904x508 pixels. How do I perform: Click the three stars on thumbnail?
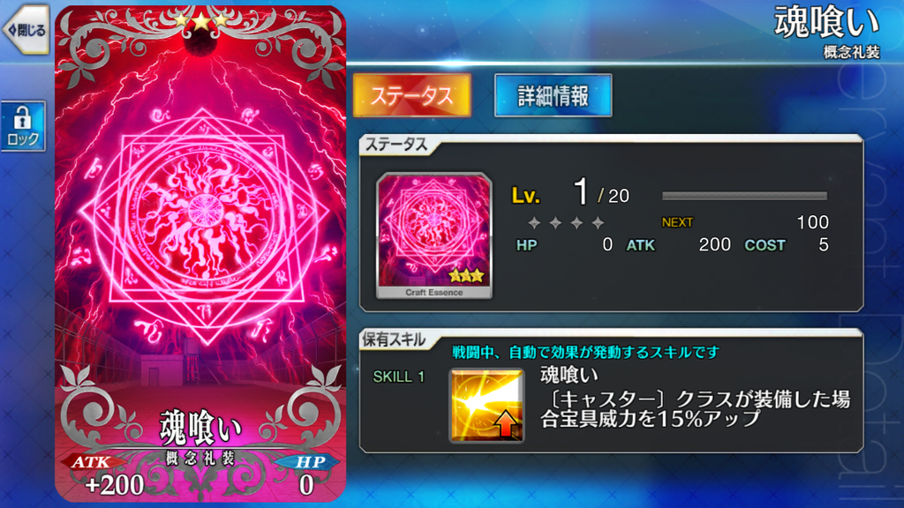[466, 276]
